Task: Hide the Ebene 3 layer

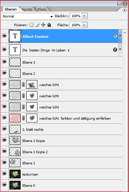Action: 5,62
